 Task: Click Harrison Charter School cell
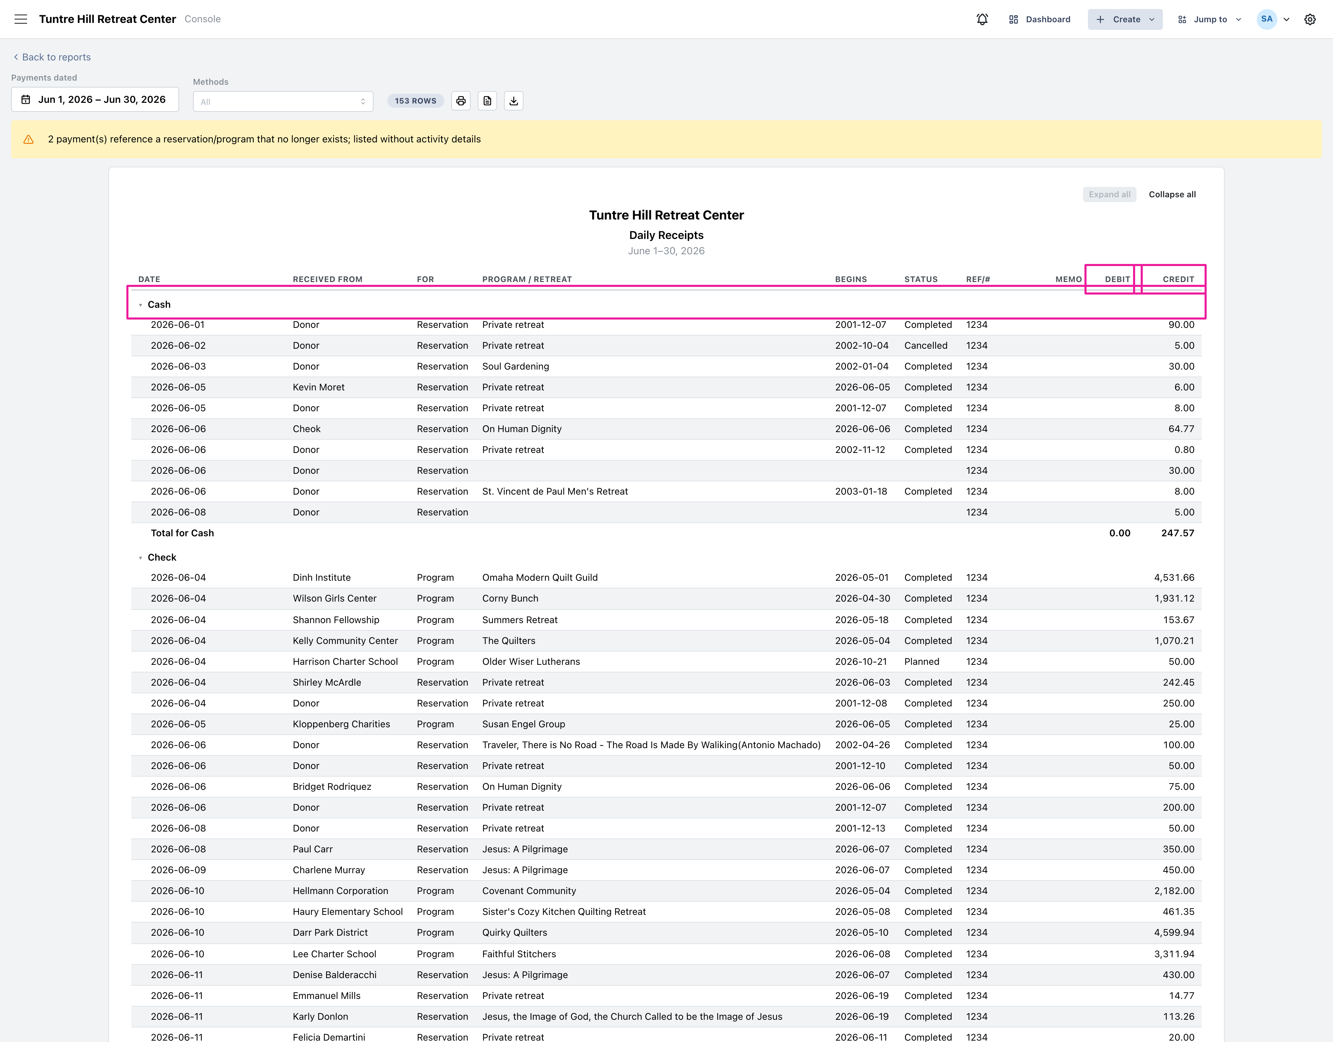pos(345,661)
